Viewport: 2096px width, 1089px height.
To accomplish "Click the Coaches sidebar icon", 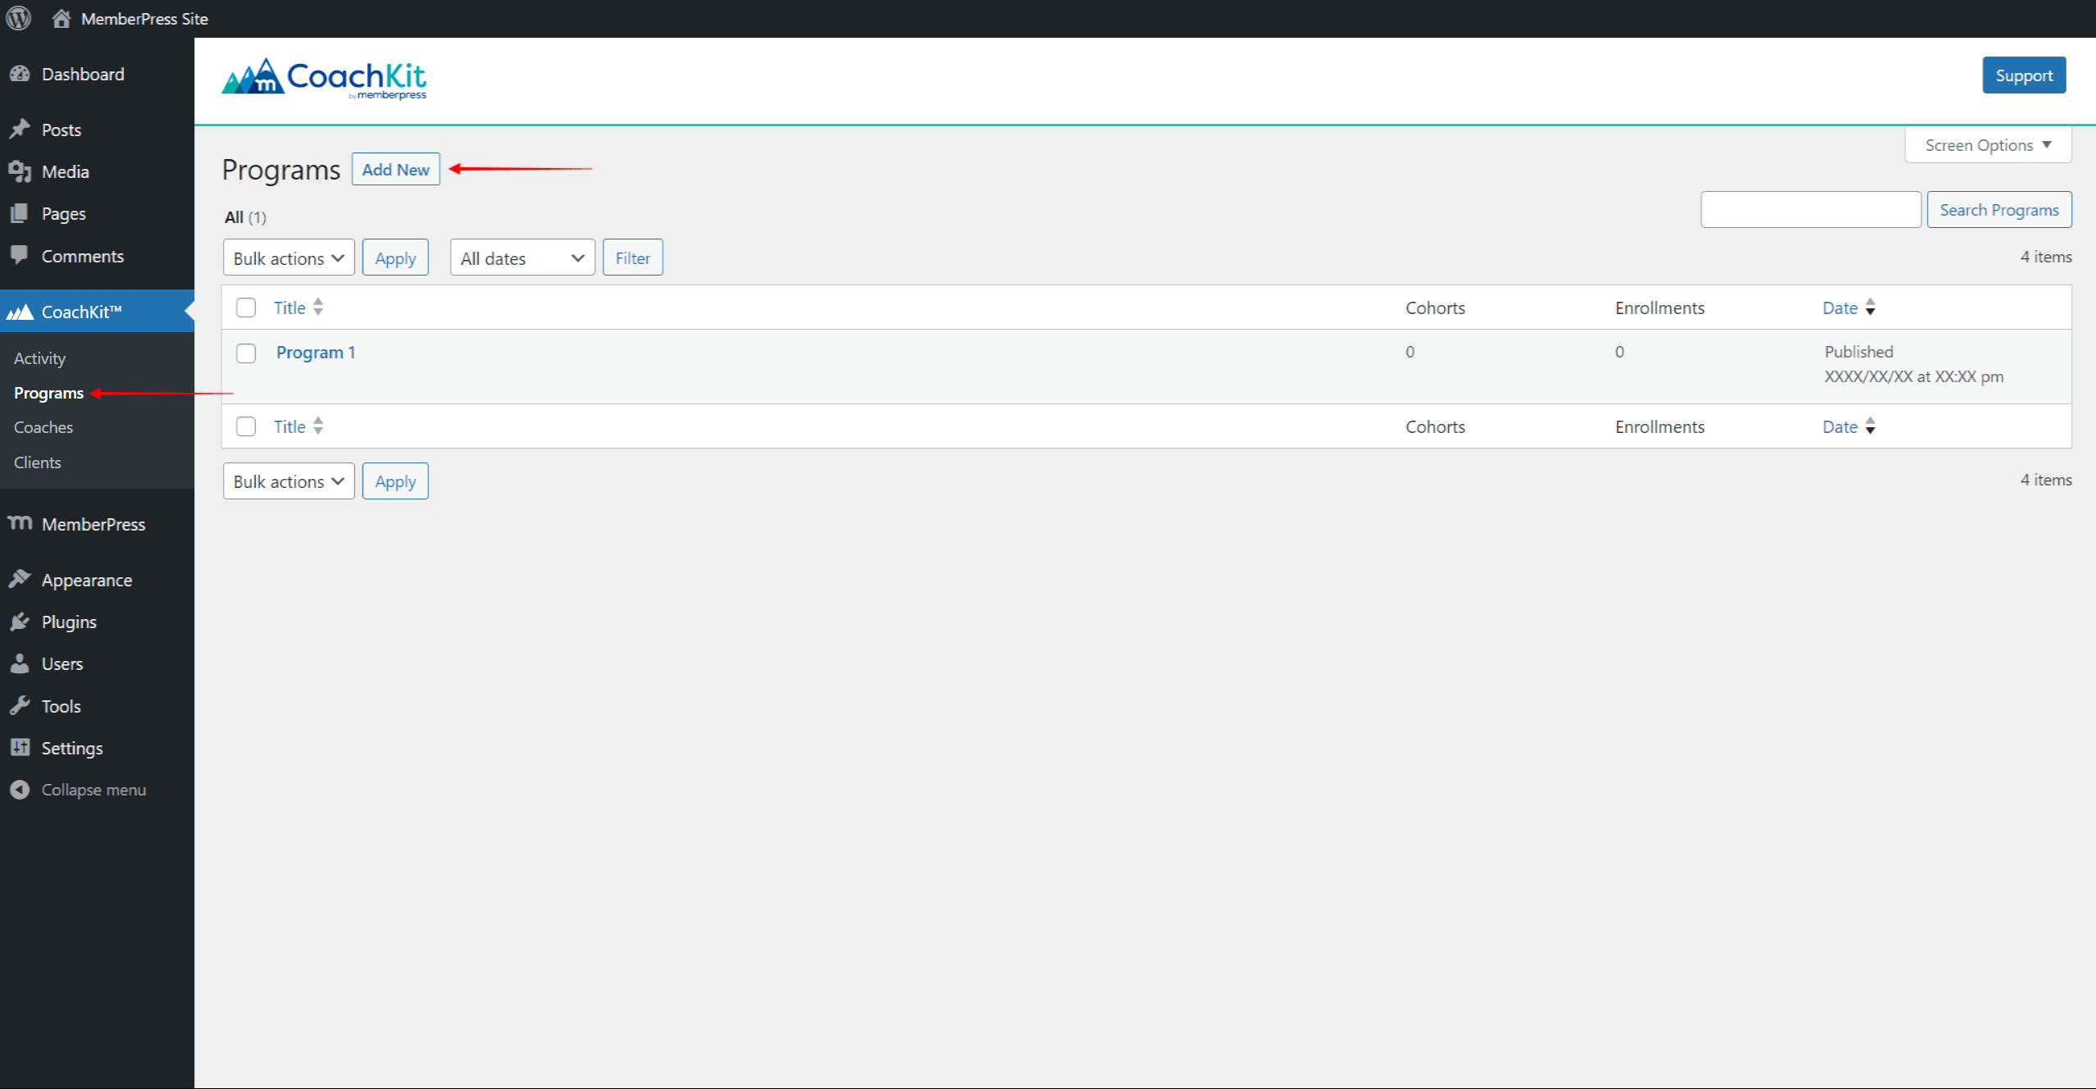I will pyautogui.click(x=42, y=426).
